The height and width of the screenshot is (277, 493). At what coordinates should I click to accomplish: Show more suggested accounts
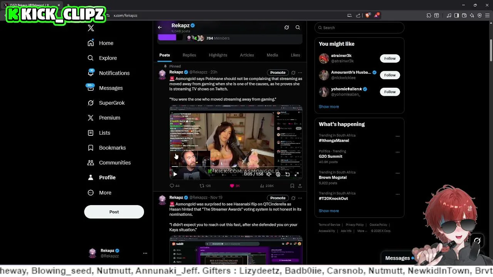tap(329, 107)
